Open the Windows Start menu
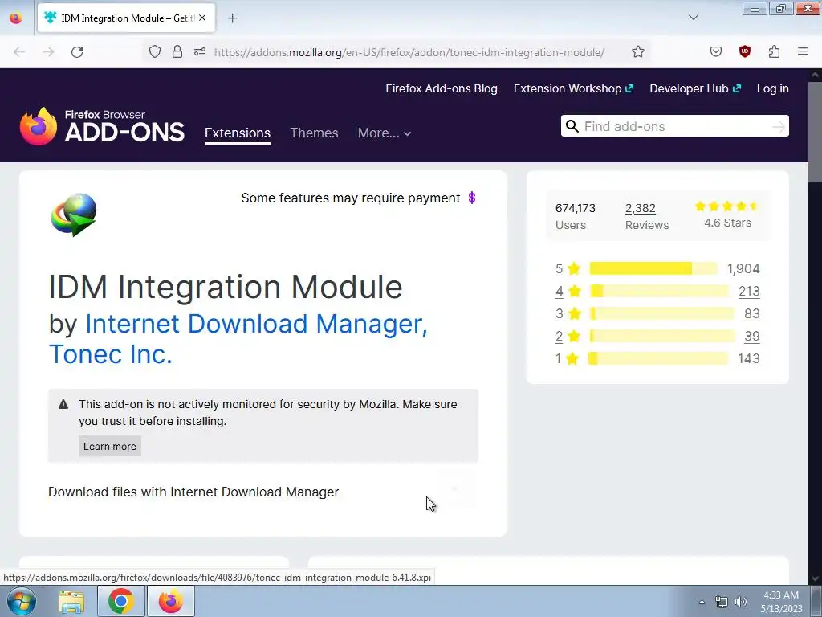This screenshot has width=822, height=617. click(x=21, y=601)
